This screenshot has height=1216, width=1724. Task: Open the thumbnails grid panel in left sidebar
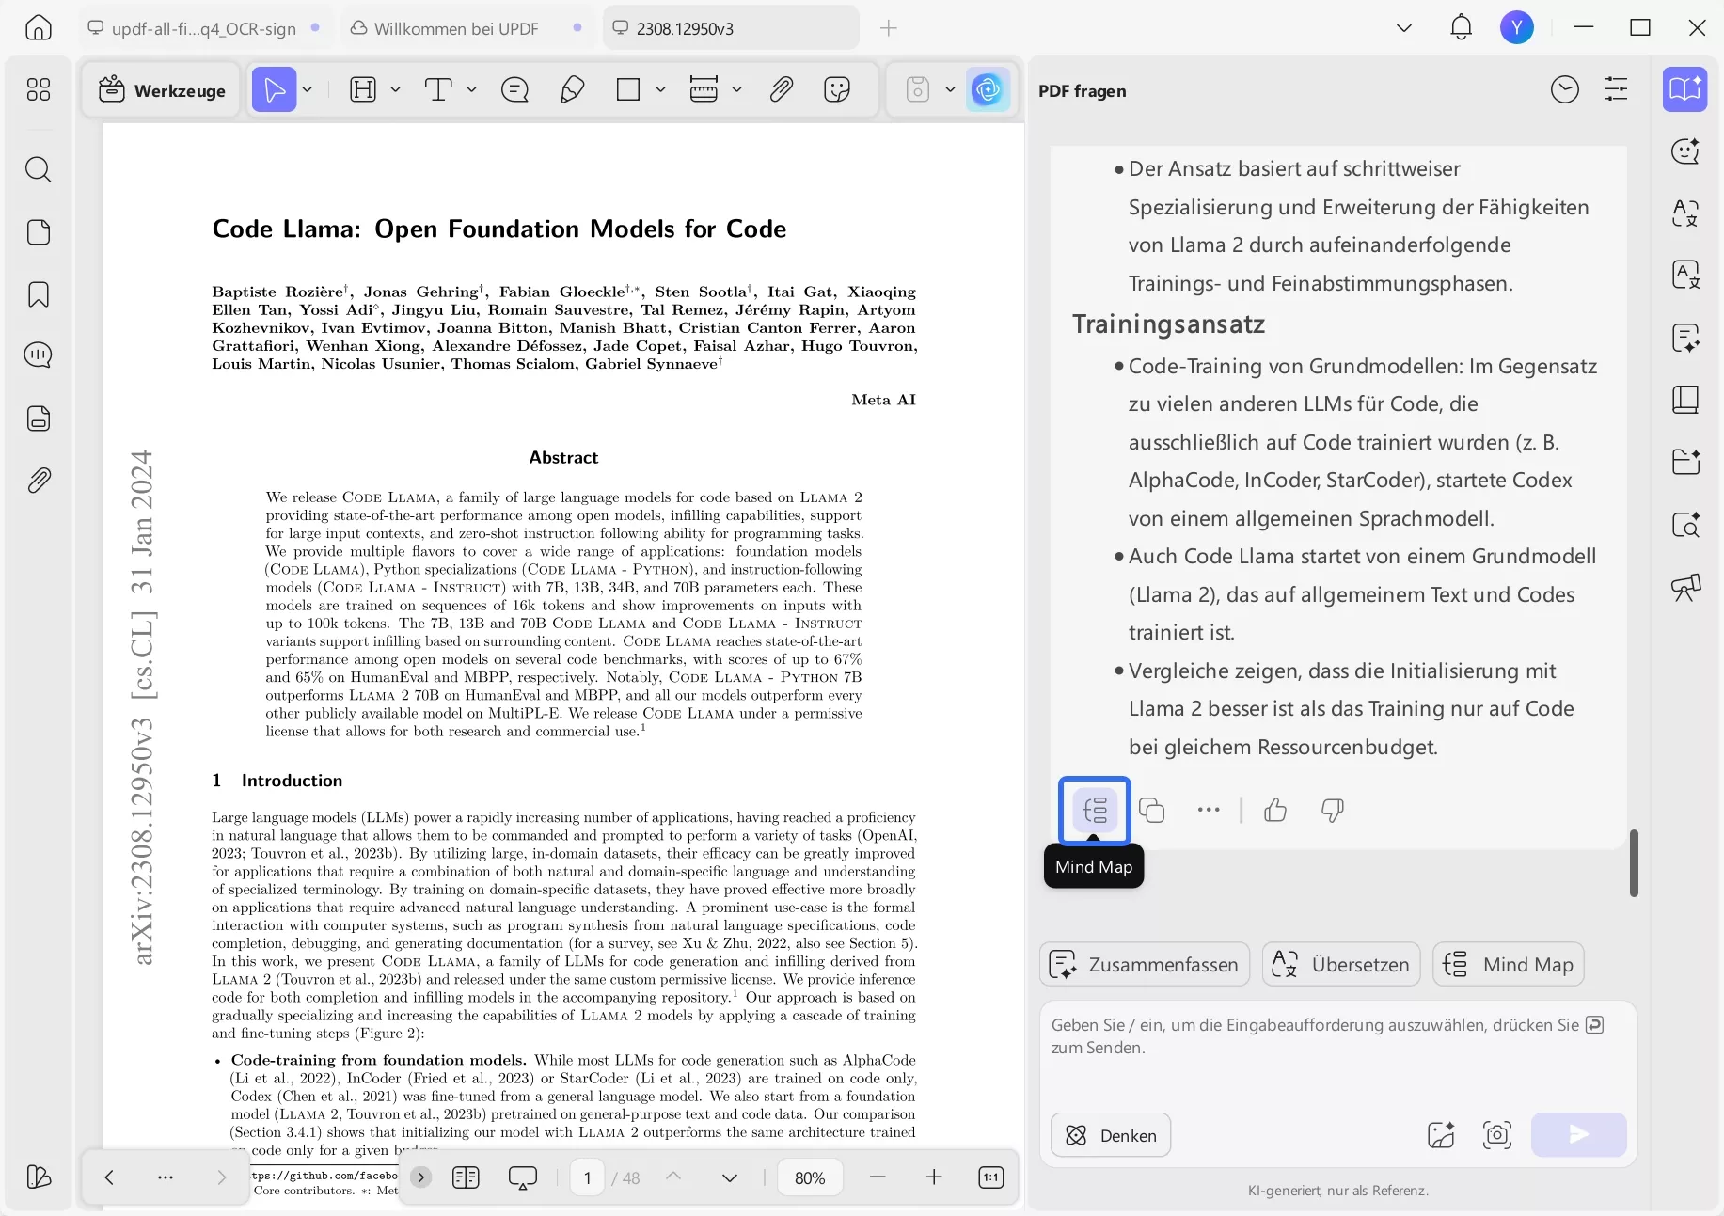39,90
